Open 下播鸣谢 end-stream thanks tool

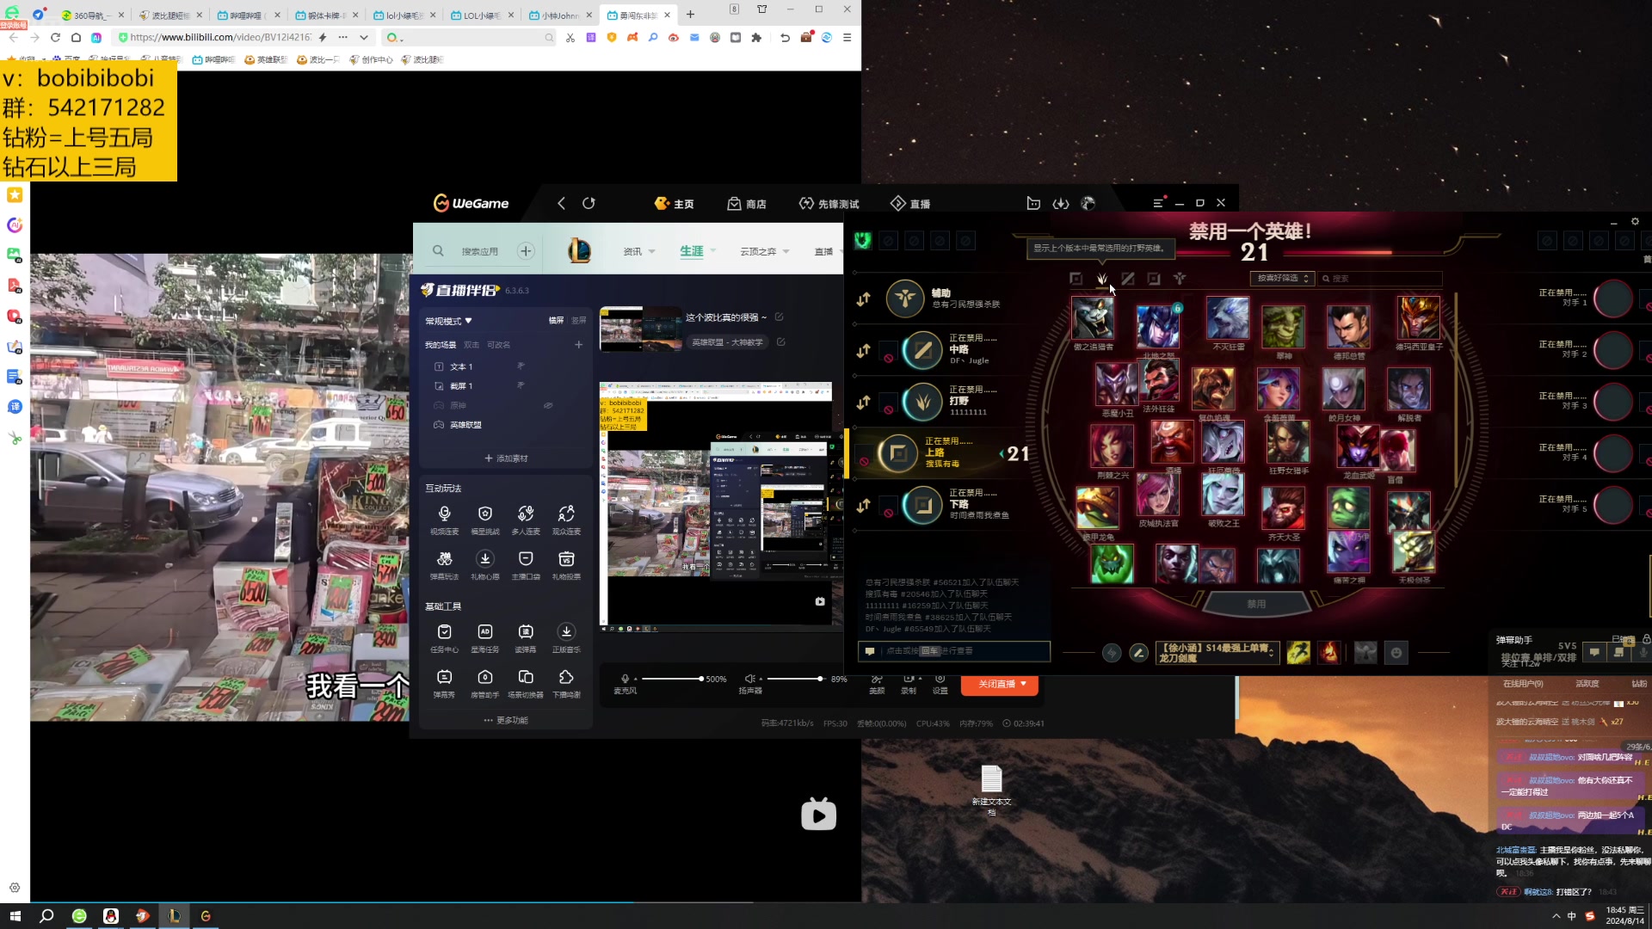tap(566, 685)
